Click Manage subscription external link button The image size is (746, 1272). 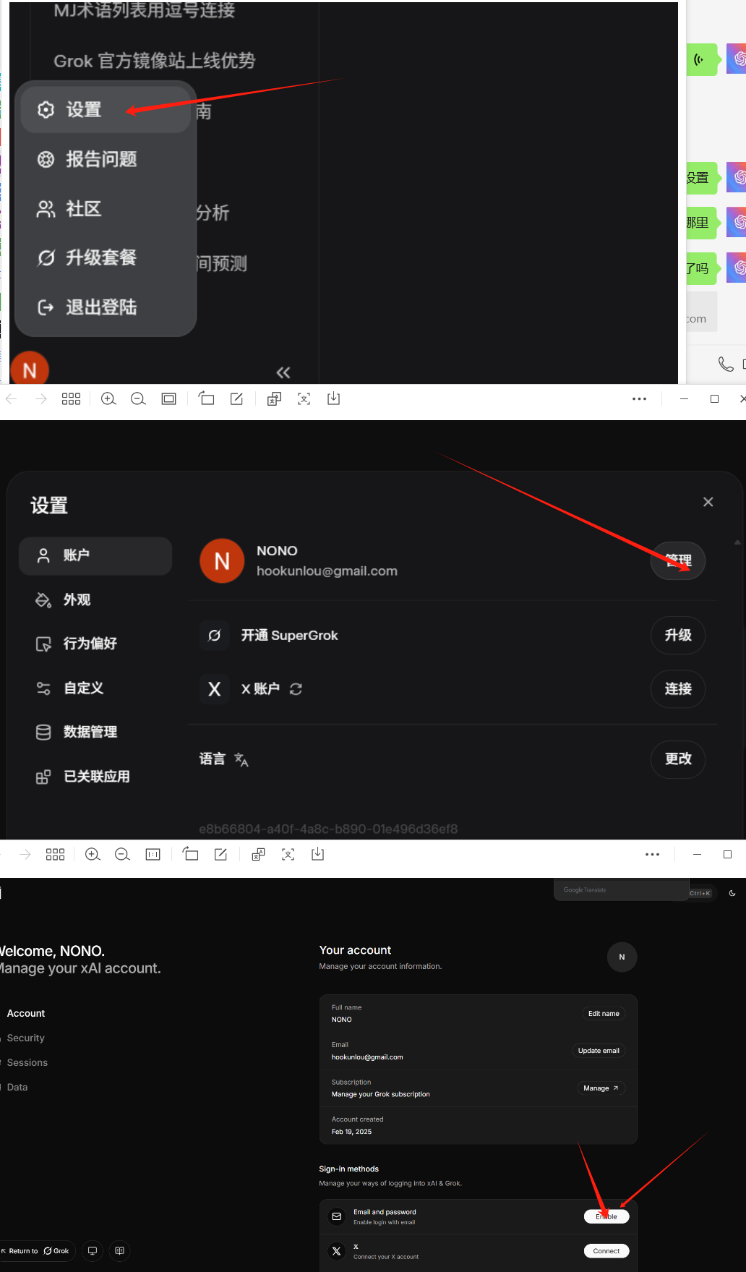pos(600,1088)
